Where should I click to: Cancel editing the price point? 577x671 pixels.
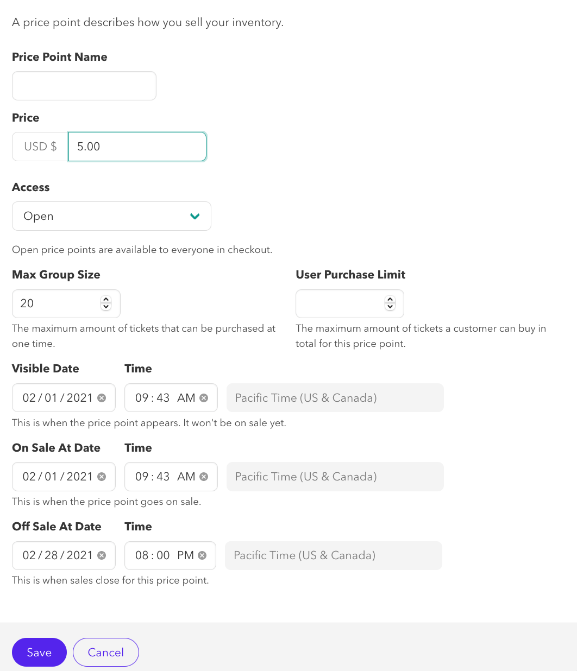coord(106,652)
